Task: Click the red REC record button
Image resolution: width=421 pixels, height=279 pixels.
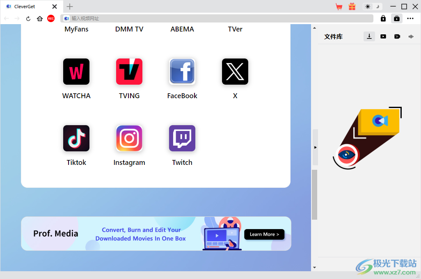Action: coord(51,18)
